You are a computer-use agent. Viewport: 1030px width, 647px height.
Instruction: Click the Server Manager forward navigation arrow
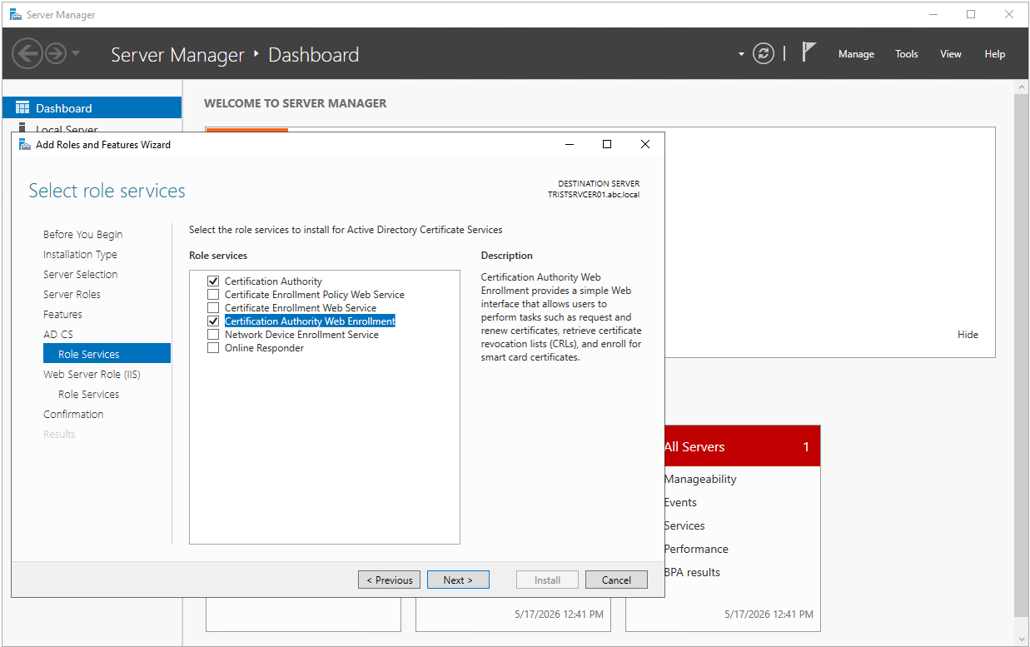(x=55, y=54)
